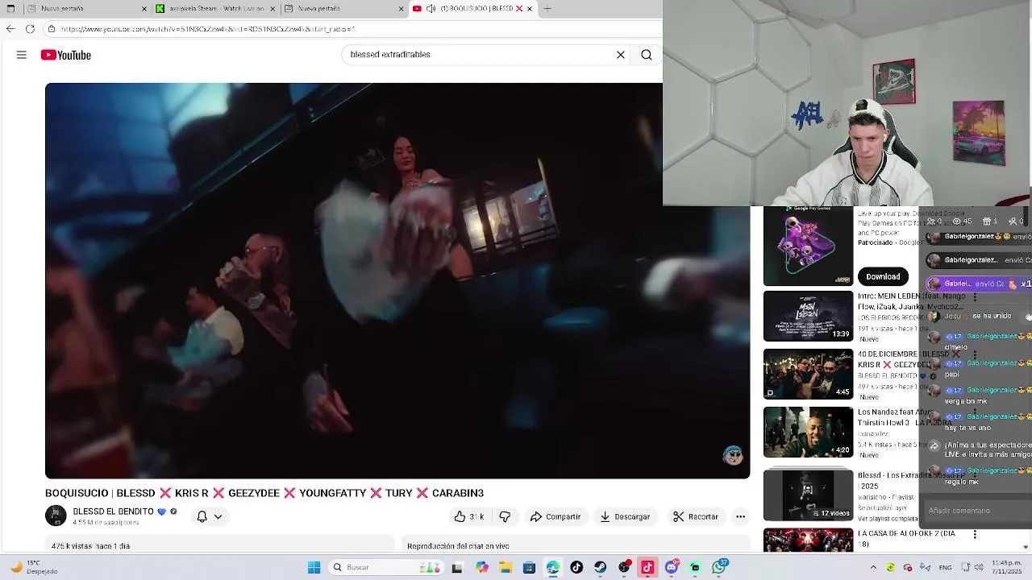Open BLESSD EL BENDITO channel avatar

pos(56,516)
